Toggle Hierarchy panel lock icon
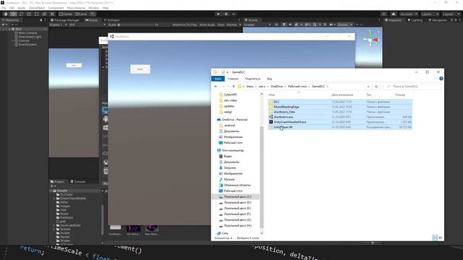The width and height of the screenshot is (463, 260). point(41,20)
